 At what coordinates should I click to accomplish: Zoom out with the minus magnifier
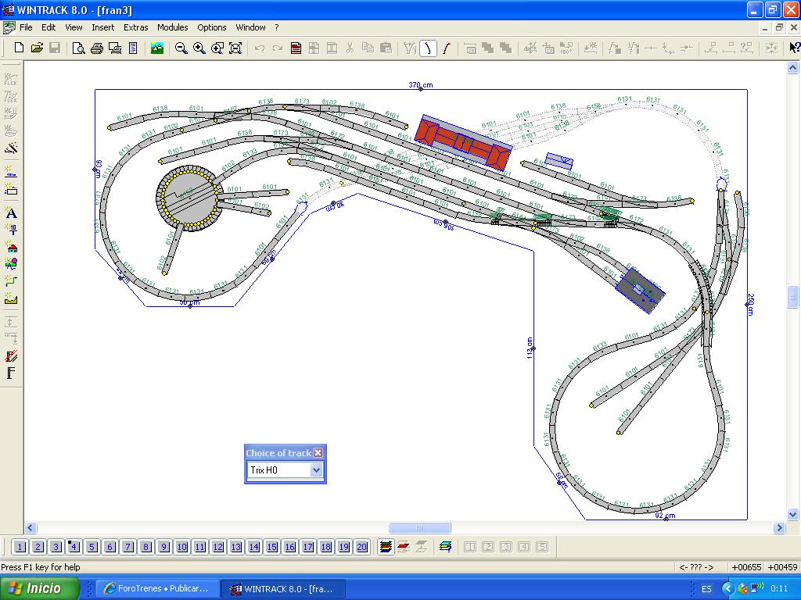click(181, 48)
